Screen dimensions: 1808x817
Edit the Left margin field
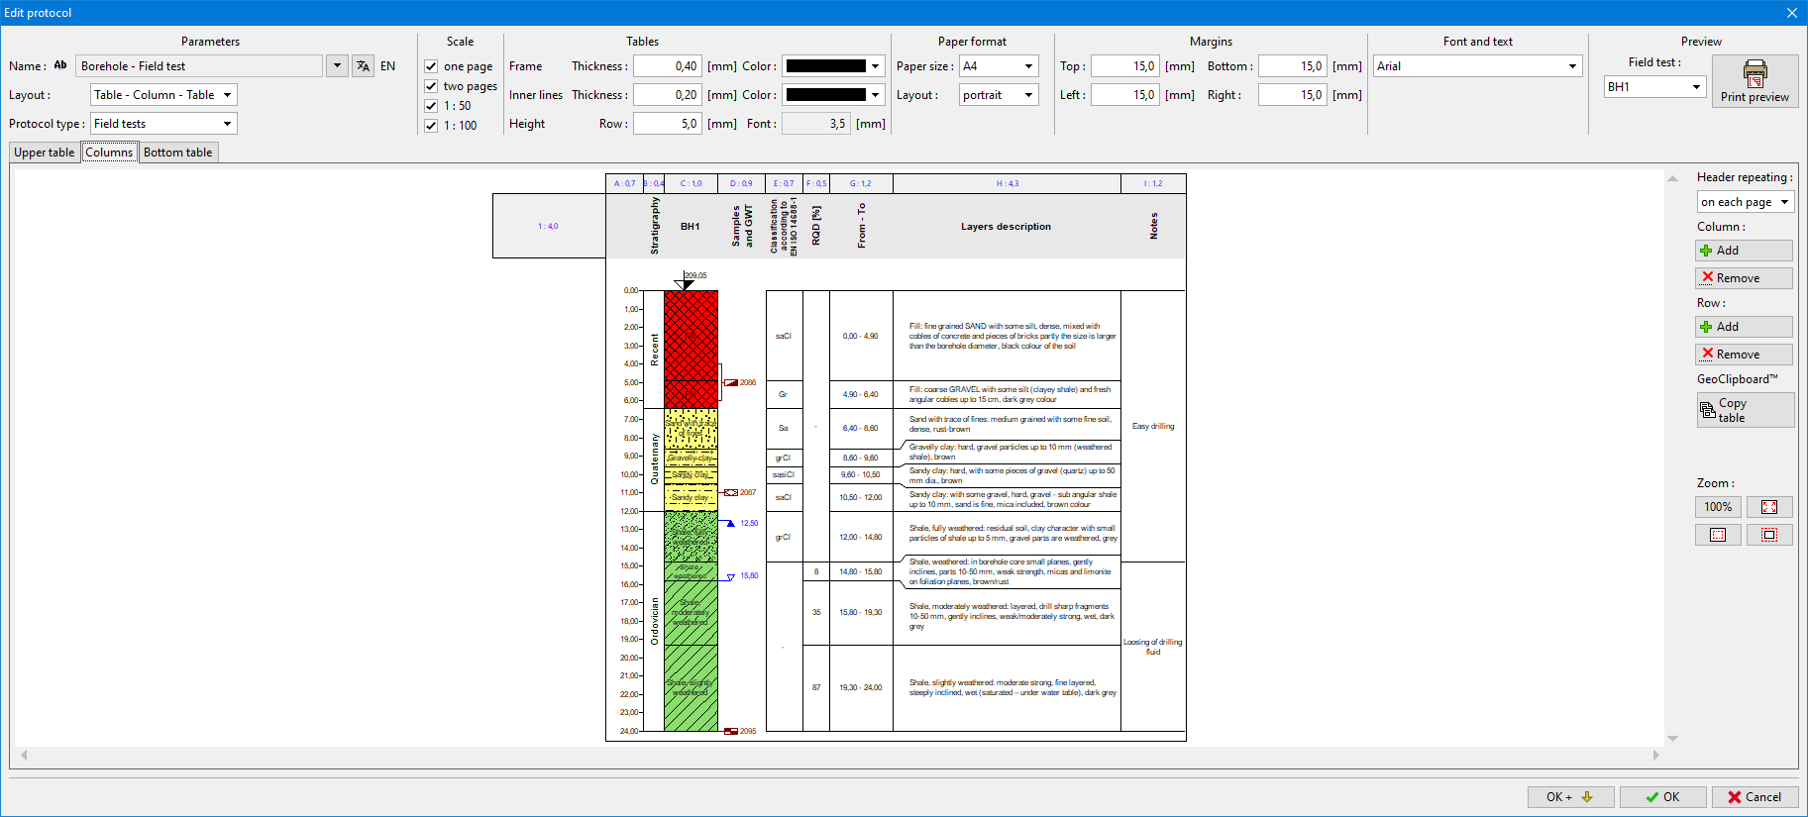pyautogui.click(x=1124, y=95)
